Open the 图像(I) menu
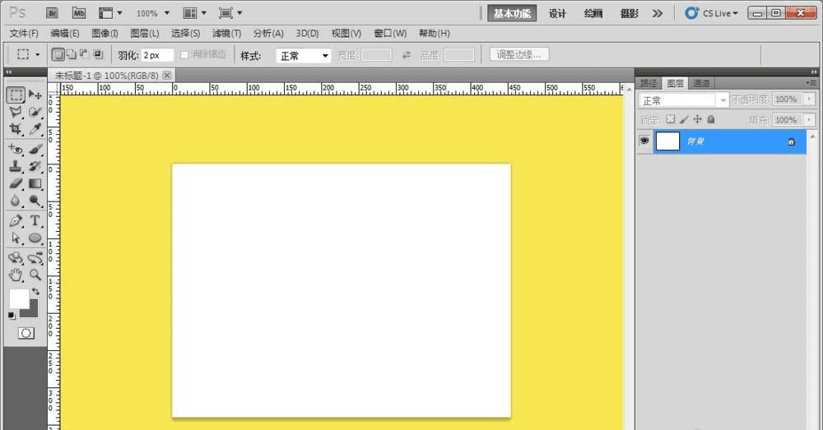The width and height of the screenshot is (823, 430). point(105,33)
